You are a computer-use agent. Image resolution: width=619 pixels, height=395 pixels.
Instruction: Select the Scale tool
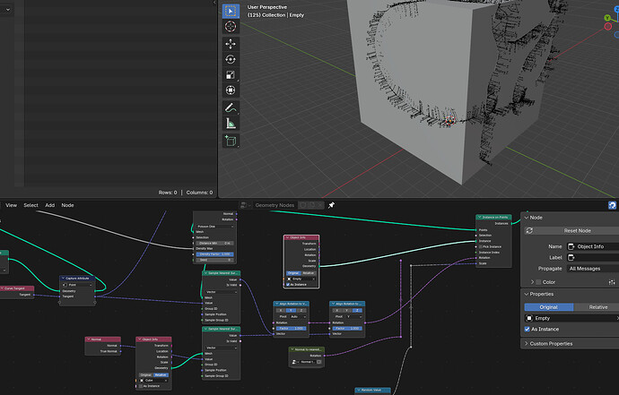tap(231, 74)
